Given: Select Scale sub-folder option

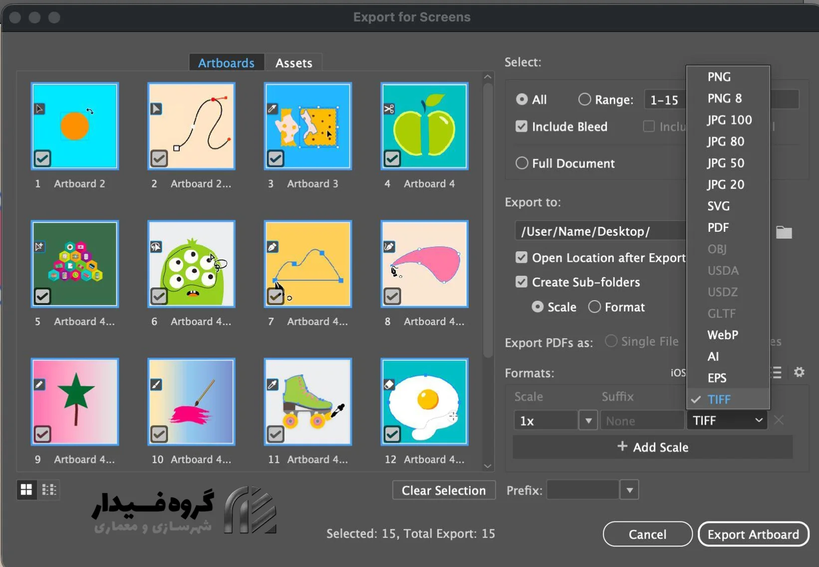Looking at the screenshot, I should (538, 307).
